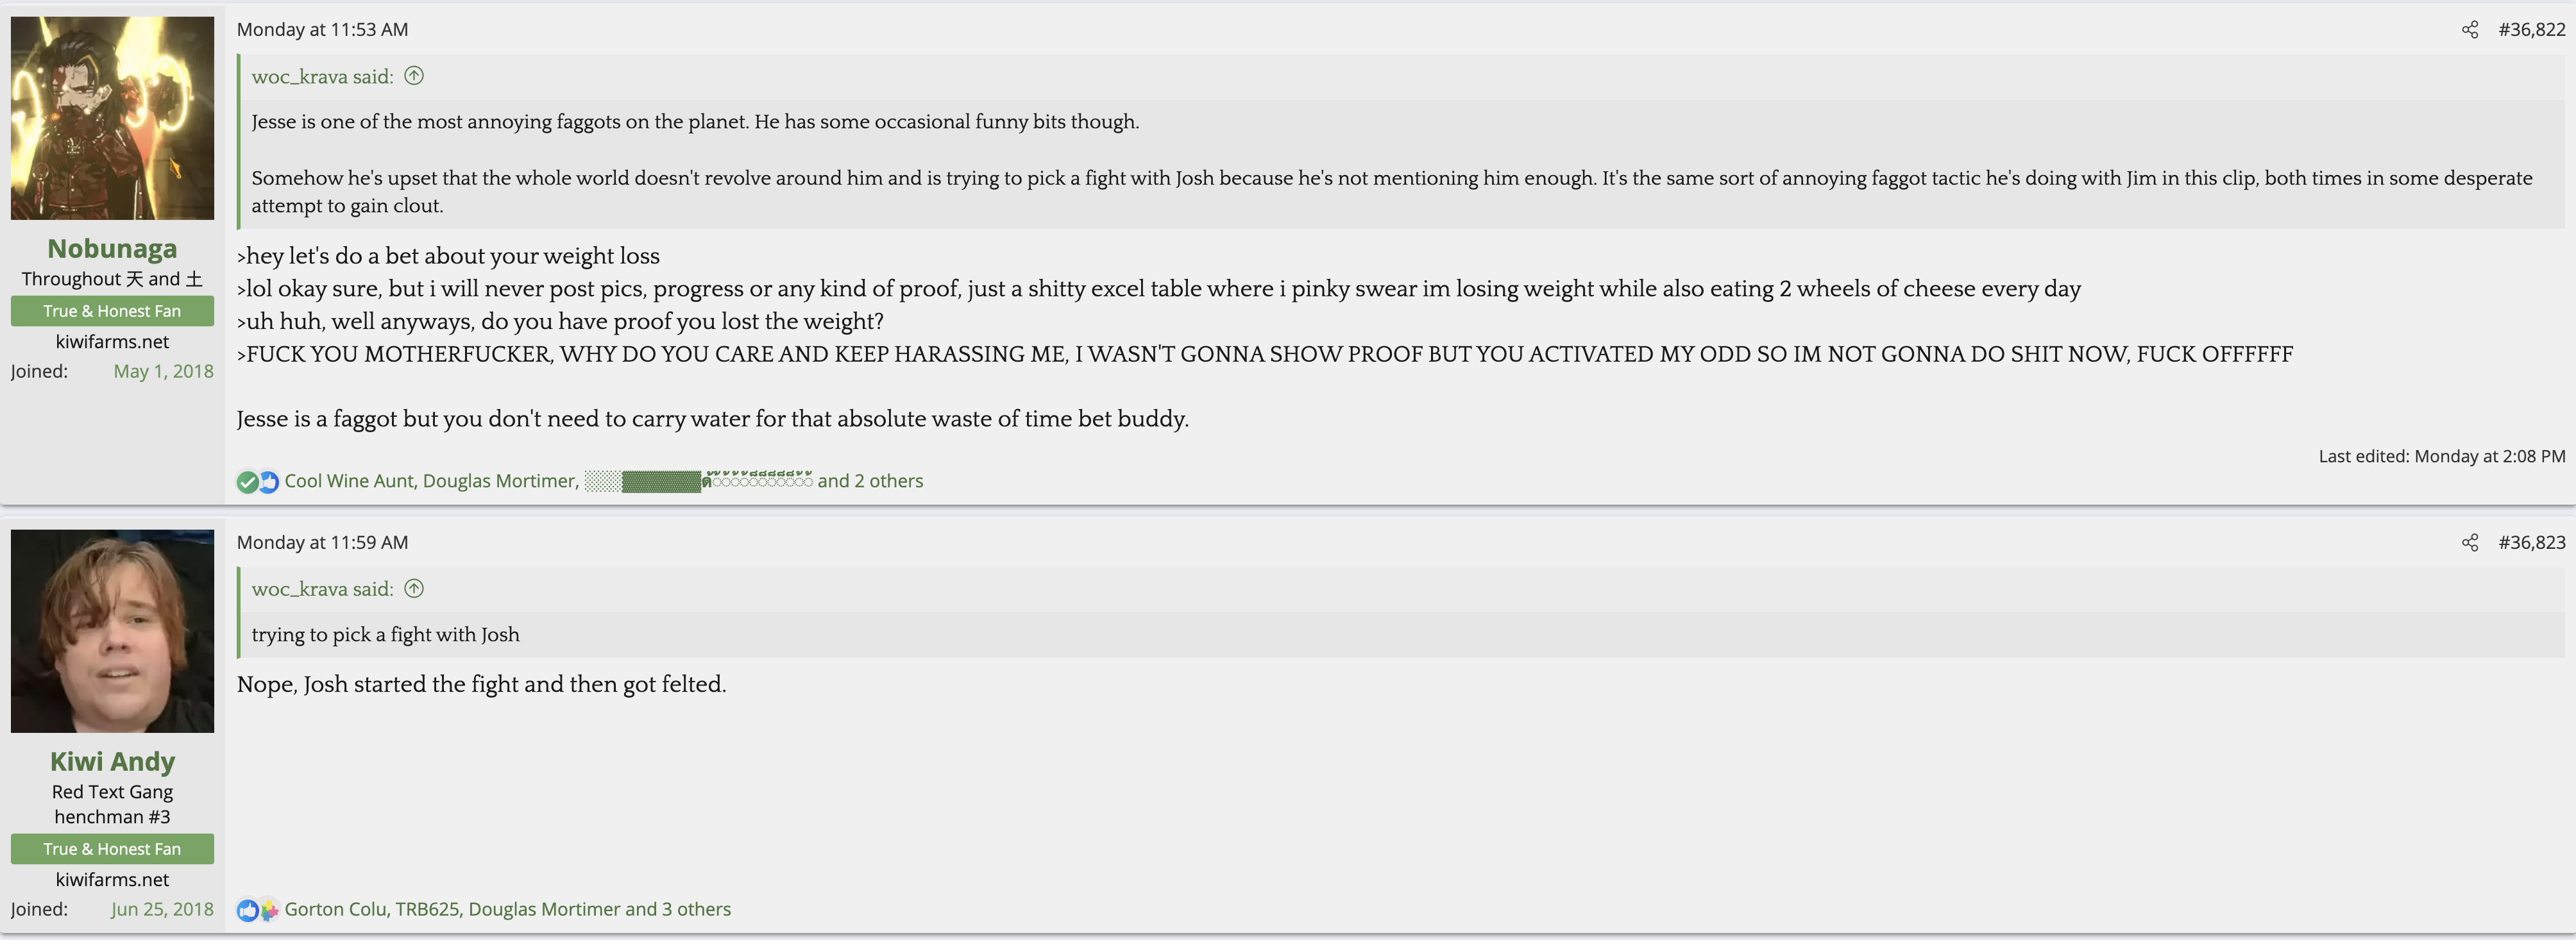The height and width of the screenshot is (940, 2576).
Task: Jump to quoted post via arrow icon in Kiwi Andy's reply
Action: point(414,589)
